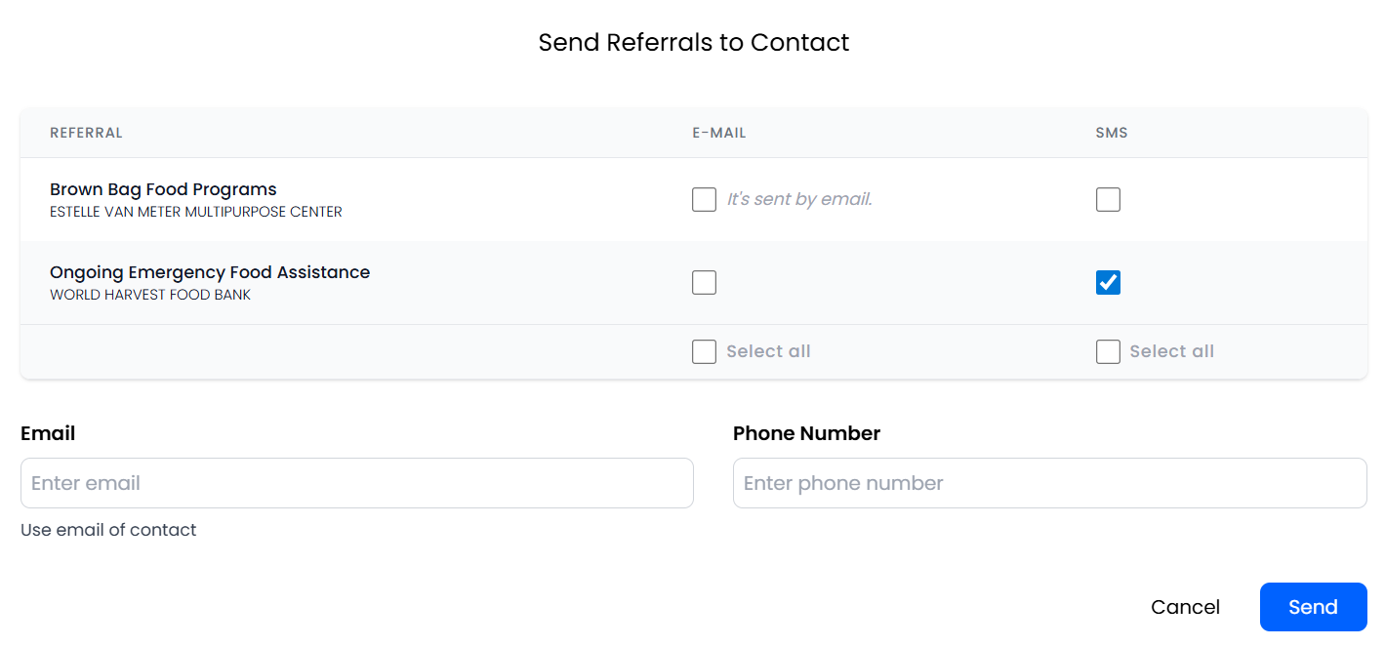Click the "It's sent by email." note

(799, 199)
